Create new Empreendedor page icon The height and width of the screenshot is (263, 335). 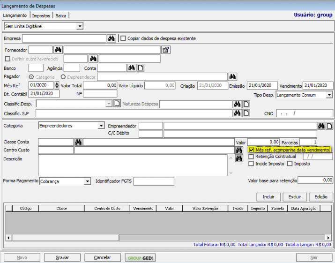[329, 126]
